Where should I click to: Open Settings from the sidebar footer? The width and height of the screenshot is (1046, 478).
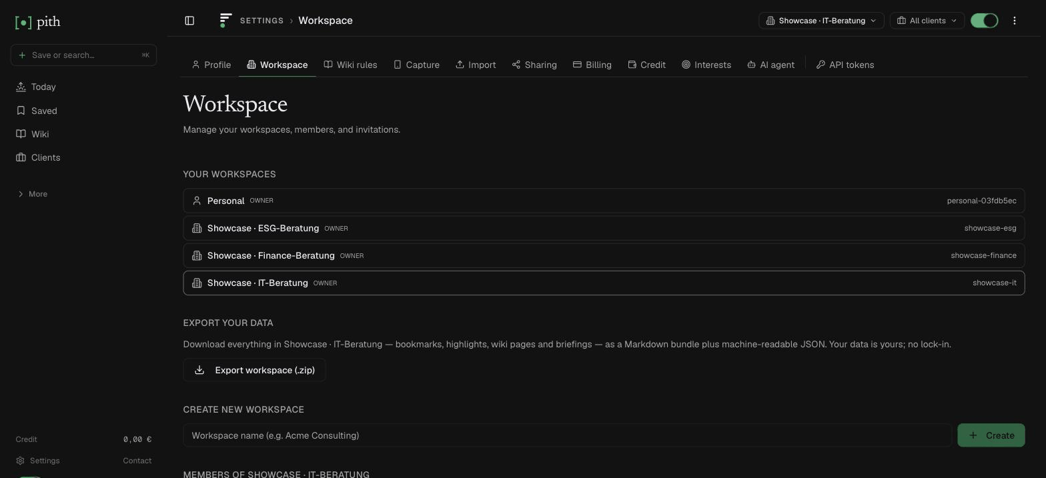point(38,461)
